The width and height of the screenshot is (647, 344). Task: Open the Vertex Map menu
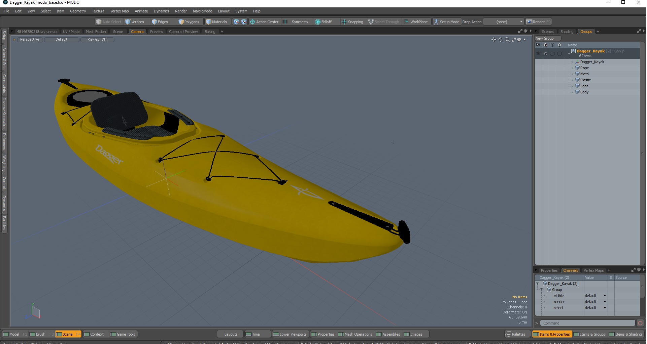click(x=120, y=11)
